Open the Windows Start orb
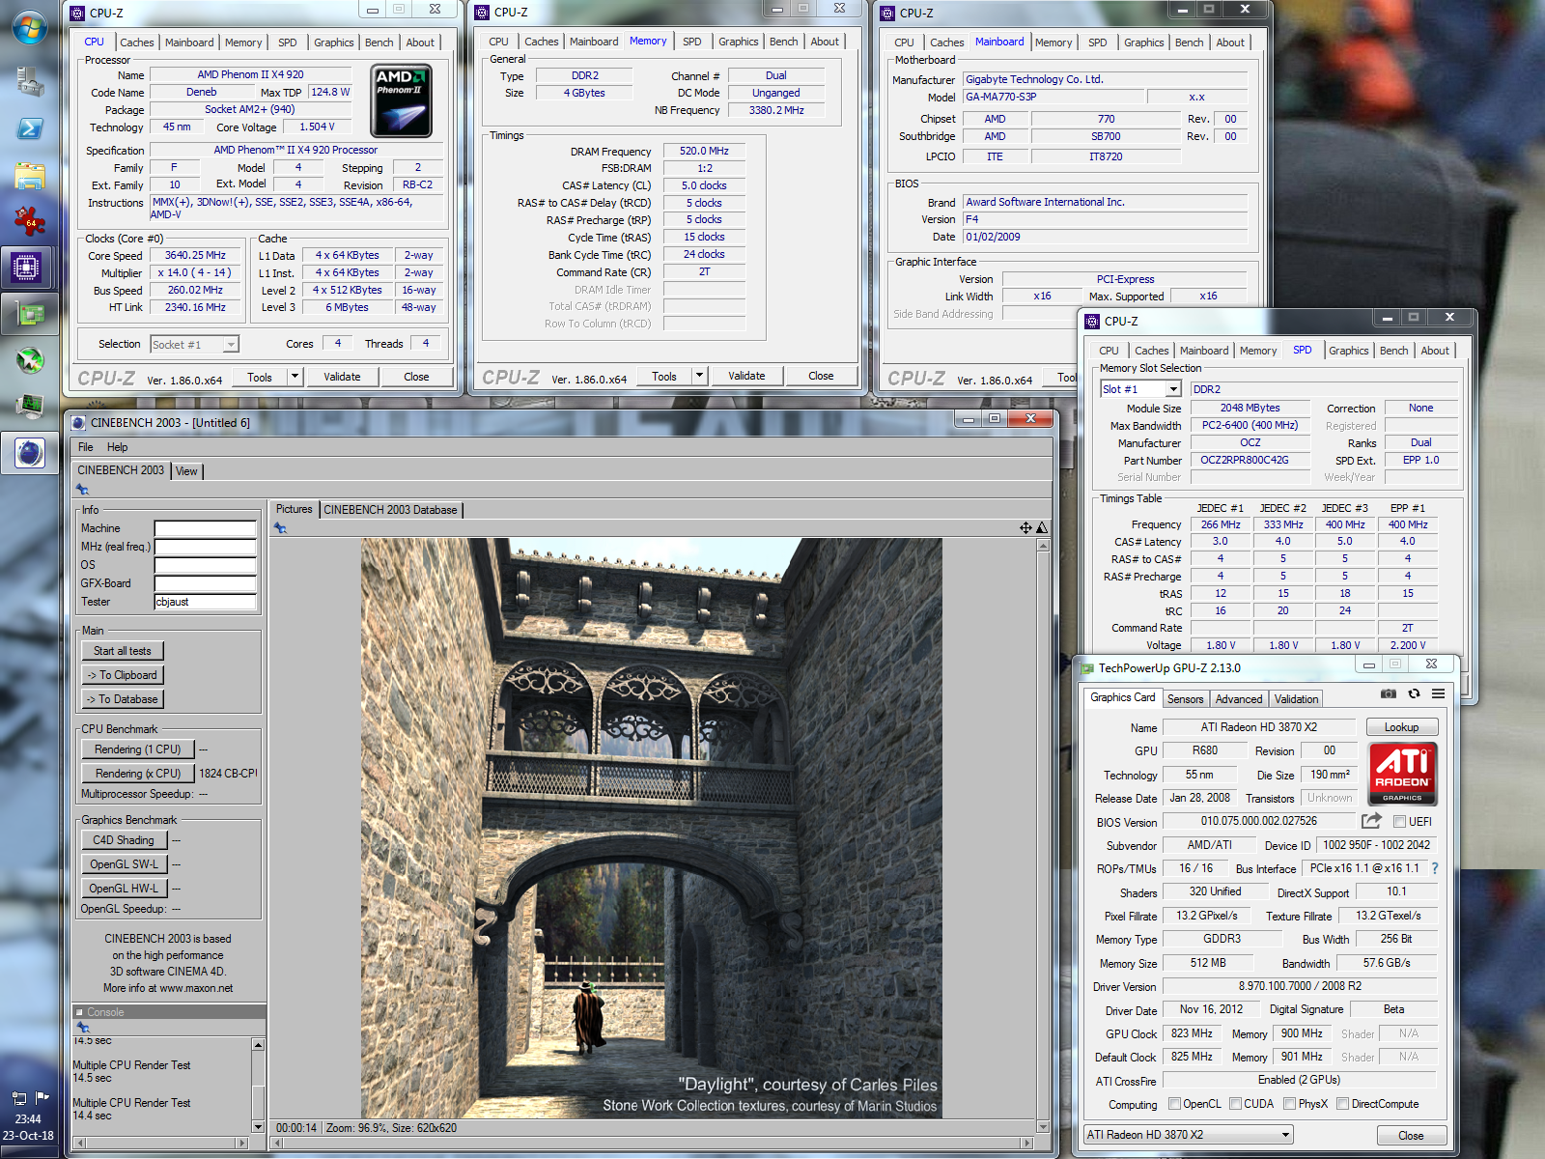The height and width of the screenshot is (1159, 1545). (29, 27)
